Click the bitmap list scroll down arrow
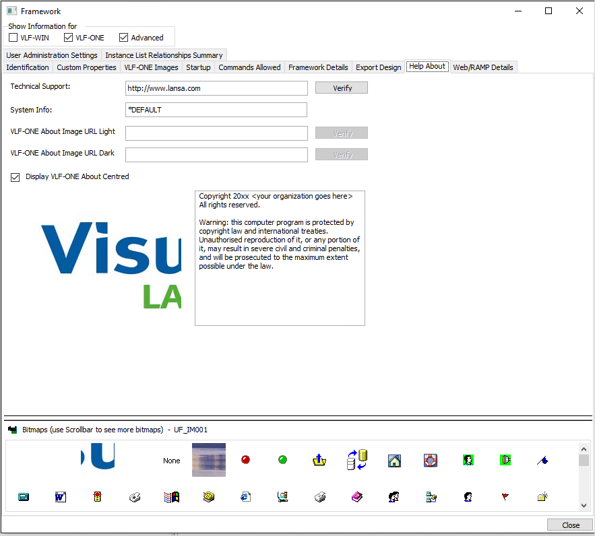595x536 pixels. pos(584,505)
